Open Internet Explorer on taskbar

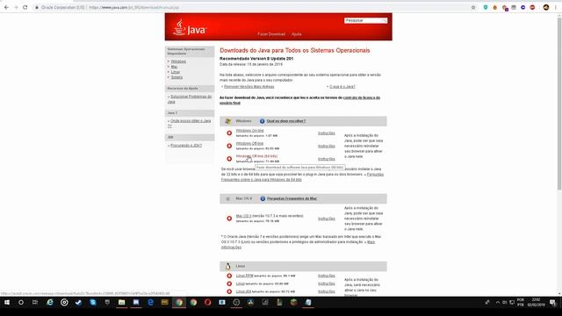tap(50, 303)
